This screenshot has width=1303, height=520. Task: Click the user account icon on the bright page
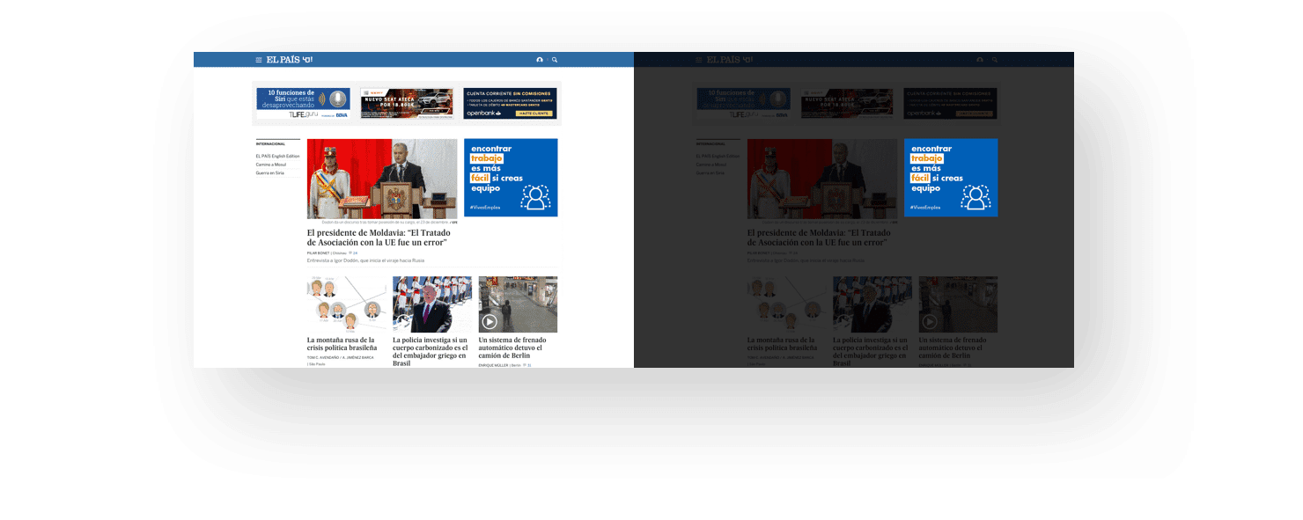click(540, 60)
